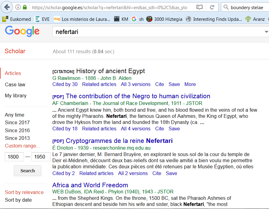Open 'Cited by 30' for History of ancient Egypt
This screenshot has width=269, height=209.
coord(65,84)
